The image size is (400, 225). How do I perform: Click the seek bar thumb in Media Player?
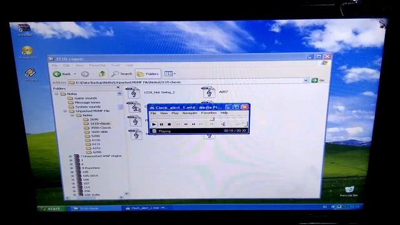point(212,119)
